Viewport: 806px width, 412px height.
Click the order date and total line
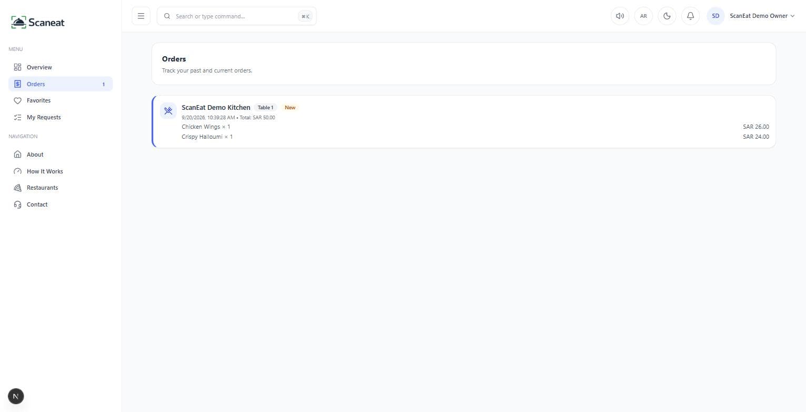228,118
